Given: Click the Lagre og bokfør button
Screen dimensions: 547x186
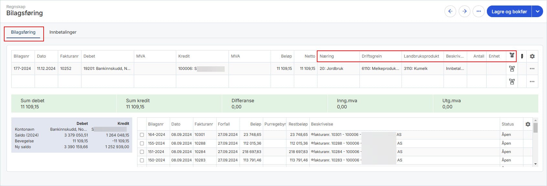Looking at the screenshot, I should click(509, 11).
